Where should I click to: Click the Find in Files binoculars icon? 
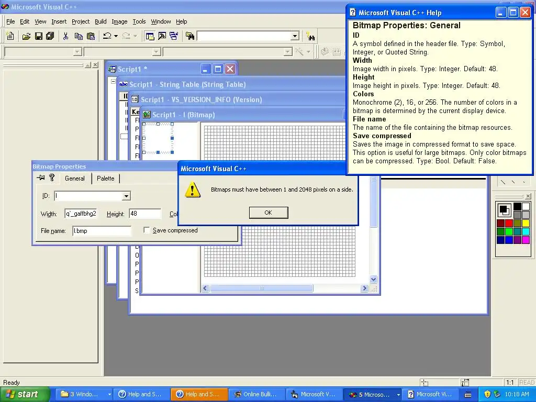[189, 36]
